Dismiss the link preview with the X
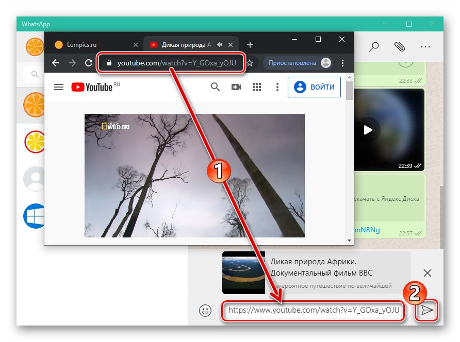The height and width of the screenshot is (342, 460). (x=428, y=273)
